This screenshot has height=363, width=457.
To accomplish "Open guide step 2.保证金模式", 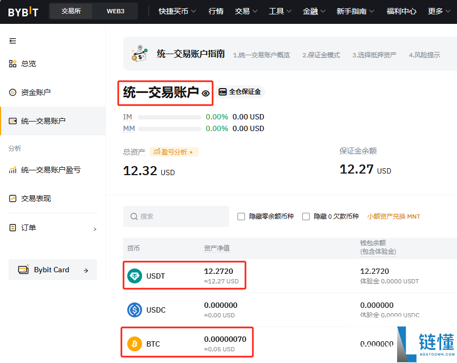I will point(321,55).
